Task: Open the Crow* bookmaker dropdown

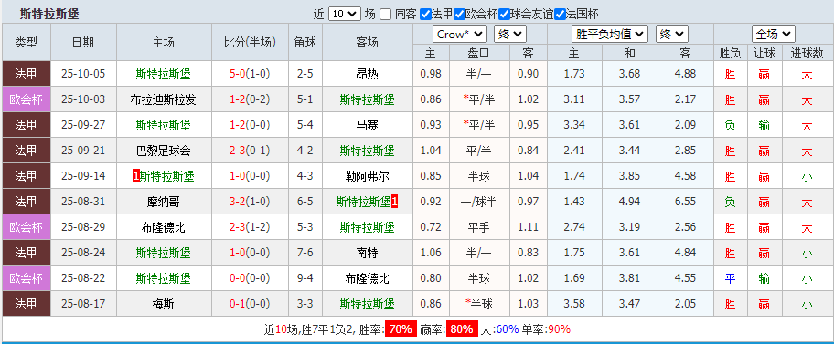Action: pyautogui.click(x=460, y=35)
